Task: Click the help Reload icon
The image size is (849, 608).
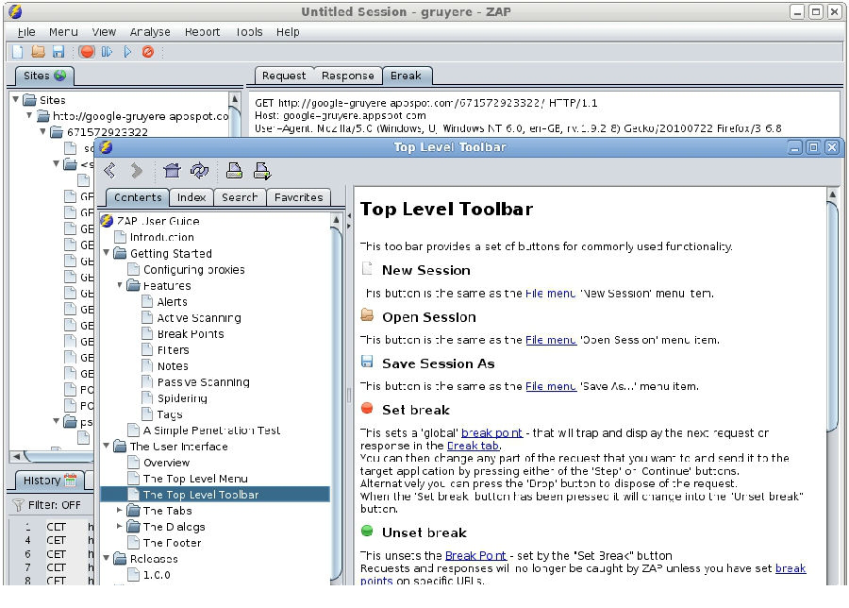Action: [x=199, y=171]
